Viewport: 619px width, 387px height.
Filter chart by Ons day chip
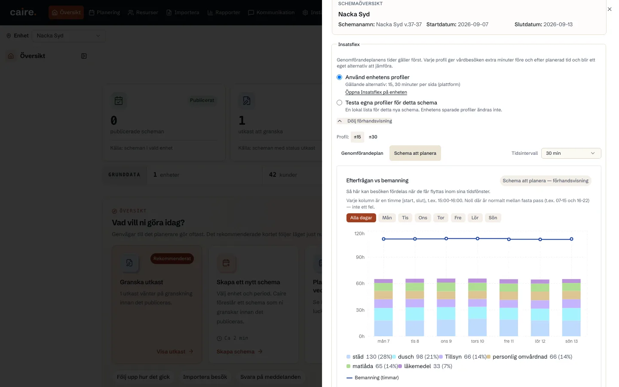423,218
